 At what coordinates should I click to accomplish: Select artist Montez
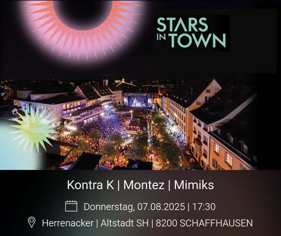(144, 185)
